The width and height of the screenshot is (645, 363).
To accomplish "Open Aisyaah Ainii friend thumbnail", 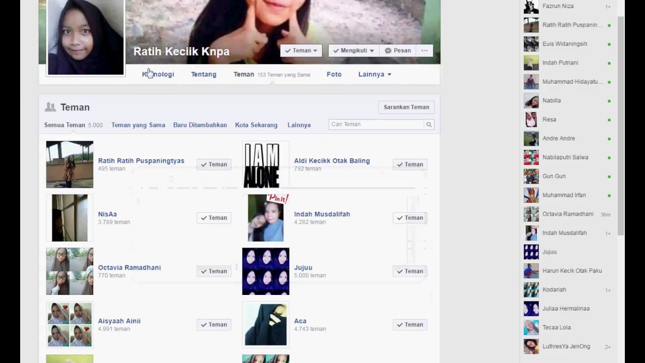I will pyautogui.click(x=70, y=325).
